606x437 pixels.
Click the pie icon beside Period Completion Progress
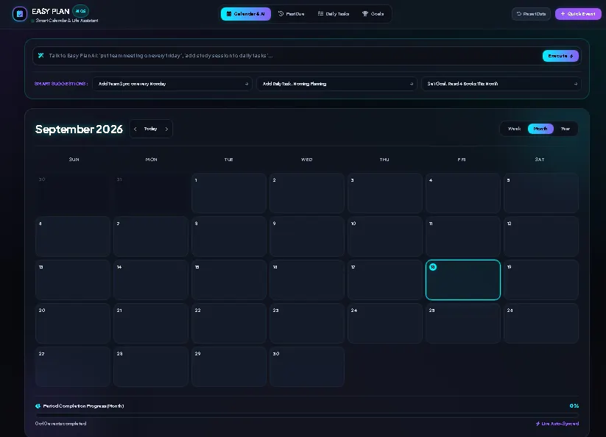pyautogui.click(x=38, y=405)
